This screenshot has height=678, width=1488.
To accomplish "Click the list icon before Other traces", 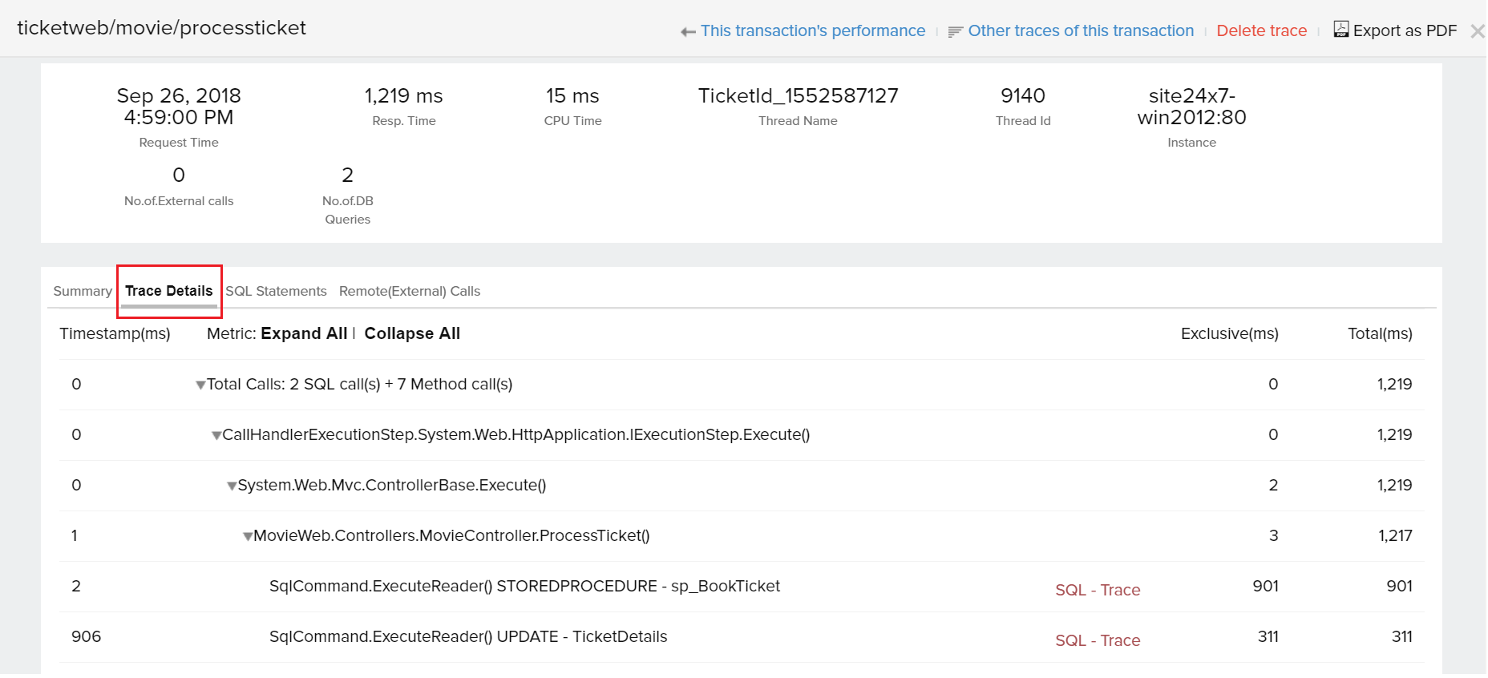I will pyautogui.click(x=955, y=32).
